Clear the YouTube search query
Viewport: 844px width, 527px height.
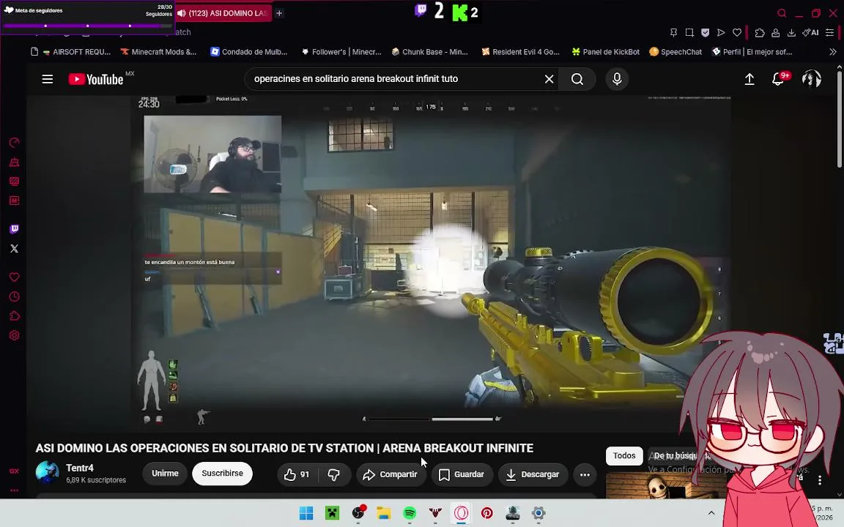coord(549,79)
